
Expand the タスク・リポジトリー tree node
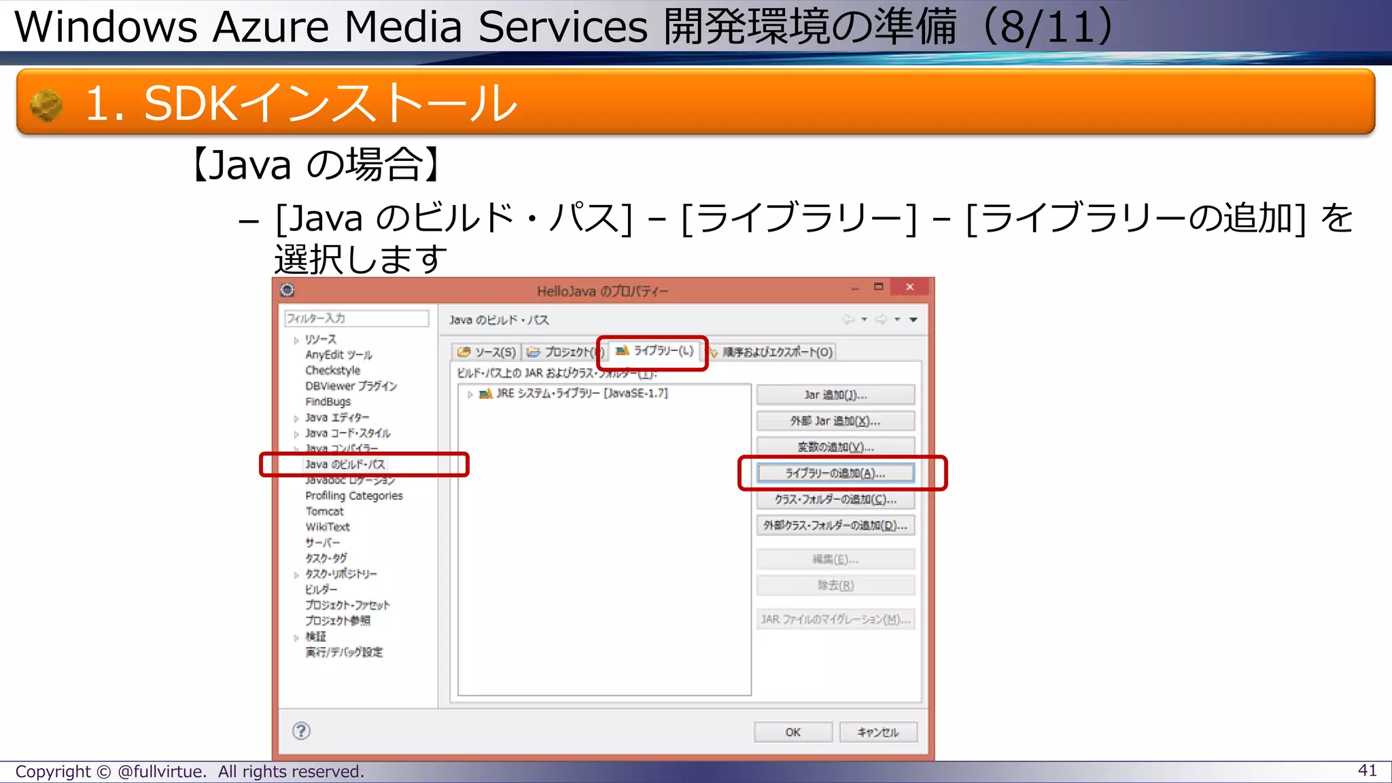[x=296, y=575]
